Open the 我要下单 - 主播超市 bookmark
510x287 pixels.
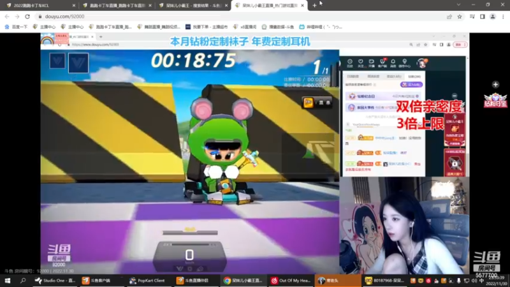coord(207,27)
